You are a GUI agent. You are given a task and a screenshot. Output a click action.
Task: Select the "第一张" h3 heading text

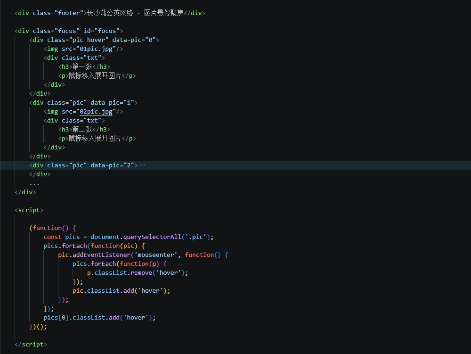(82, 67)
